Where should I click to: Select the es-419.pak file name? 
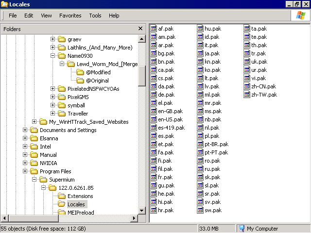pyautogui.click(x=172, y=128)
